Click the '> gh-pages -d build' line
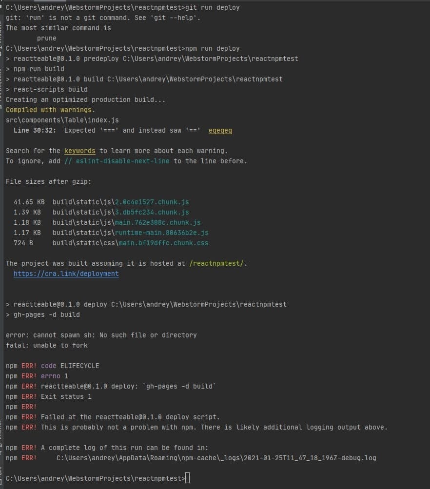The height and width of the screenshot is (489, 430). (43, 314)
